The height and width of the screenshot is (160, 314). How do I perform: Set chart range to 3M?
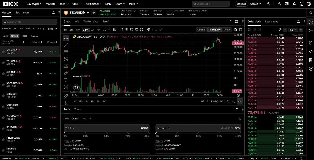(x=92, y=102)
